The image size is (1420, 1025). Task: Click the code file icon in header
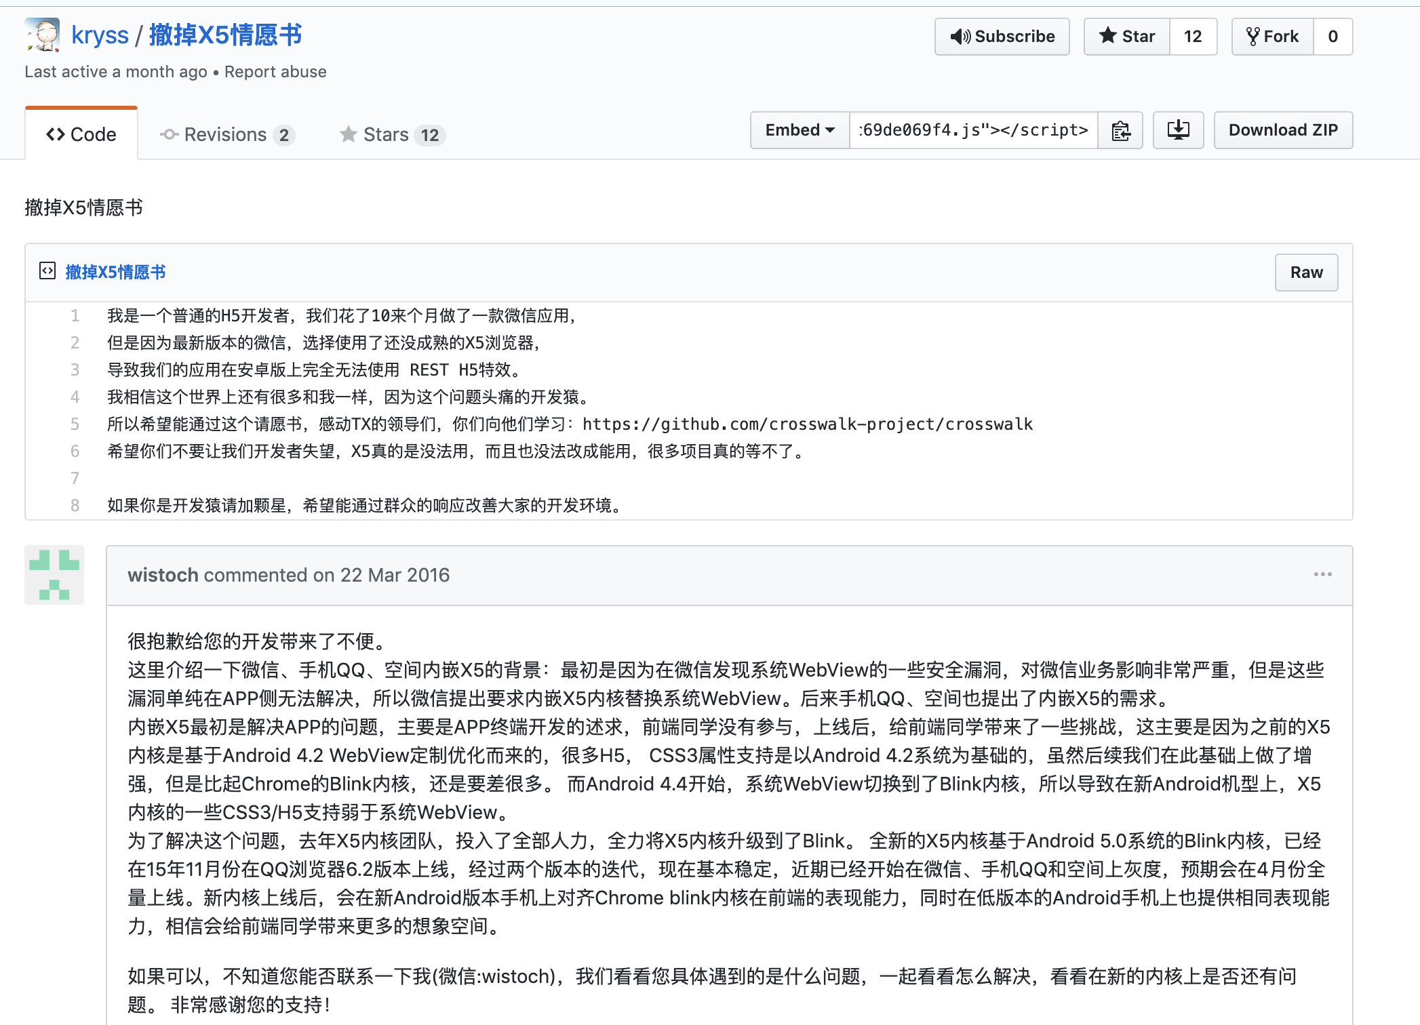pos(47,271)
